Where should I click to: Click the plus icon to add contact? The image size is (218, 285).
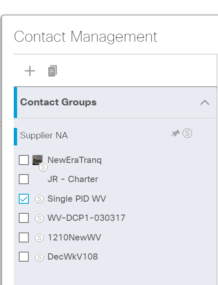(30, 71)
